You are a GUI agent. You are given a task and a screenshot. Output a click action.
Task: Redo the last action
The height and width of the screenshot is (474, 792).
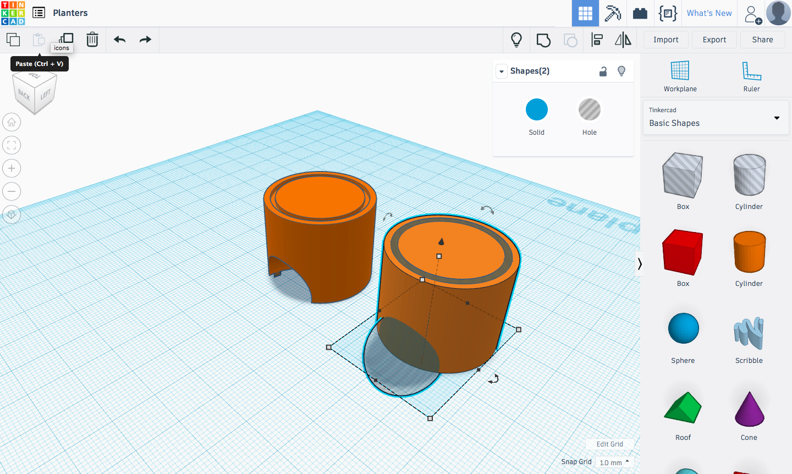145,40
